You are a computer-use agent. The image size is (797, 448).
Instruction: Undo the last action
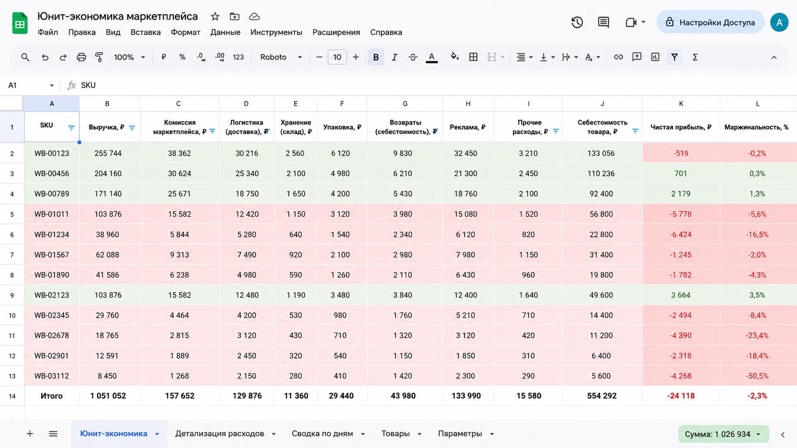pos(45,57)
